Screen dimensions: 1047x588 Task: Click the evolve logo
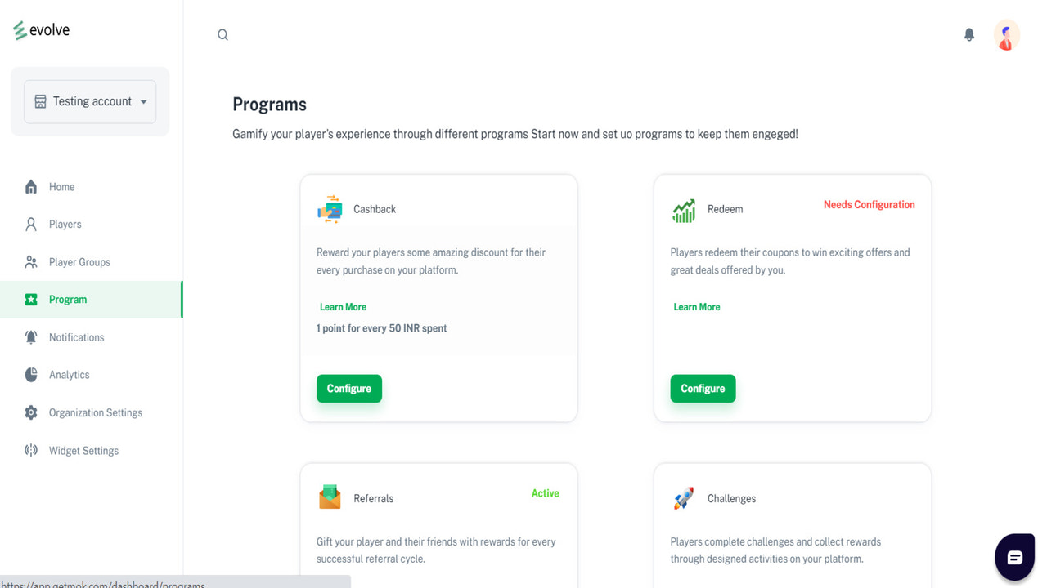[x=40, y=29]
